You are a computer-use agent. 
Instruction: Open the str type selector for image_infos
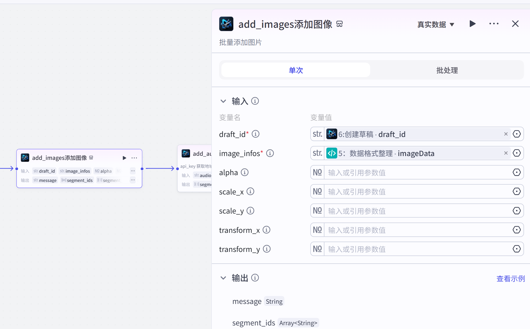(317, 153)
